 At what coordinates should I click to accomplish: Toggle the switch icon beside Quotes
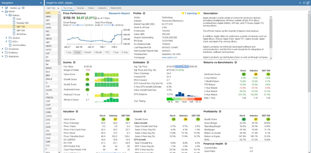(23, 8)
